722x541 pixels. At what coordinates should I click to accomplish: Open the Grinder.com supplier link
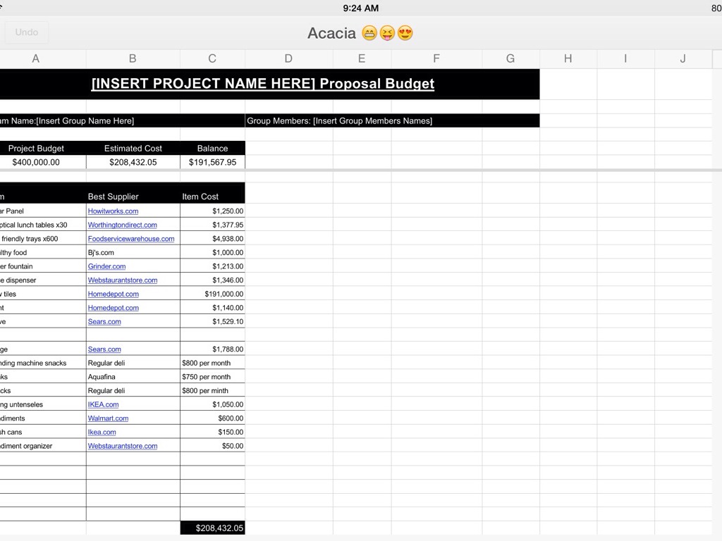click(106, 266)
